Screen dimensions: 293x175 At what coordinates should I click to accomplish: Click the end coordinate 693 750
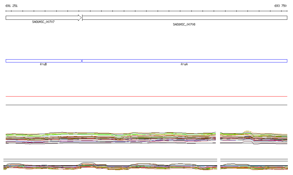pyautogui.click(x=280, y=6)
